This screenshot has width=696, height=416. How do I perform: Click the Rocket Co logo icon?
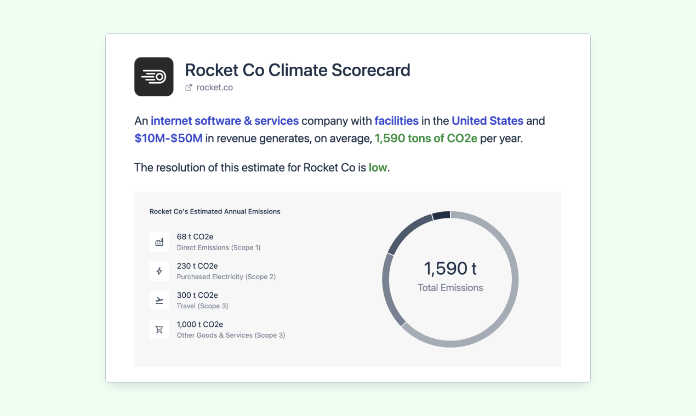[x=154, y=77]
